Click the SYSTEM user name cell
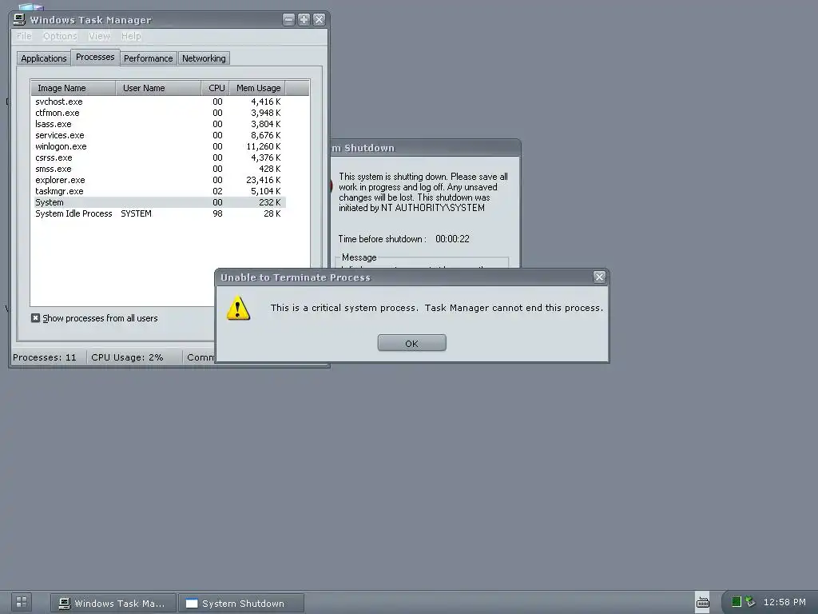Image resolution: width=818 pixels, height=614 pixels. (x=136, y=213)
